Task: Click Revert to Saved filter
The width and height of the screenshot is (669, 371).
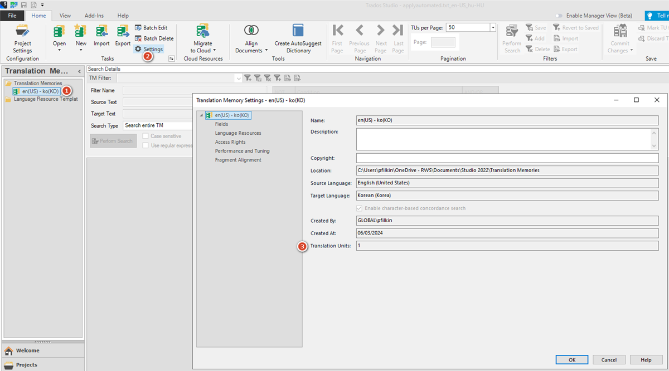Action: click(576, 28)
